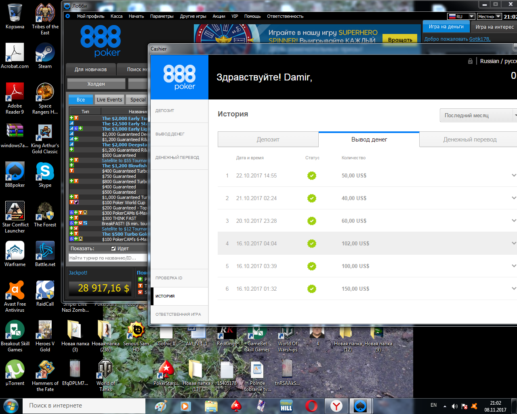Open the Помощь menu
This screenshot has width=517, height=414.
coord(252,16)
